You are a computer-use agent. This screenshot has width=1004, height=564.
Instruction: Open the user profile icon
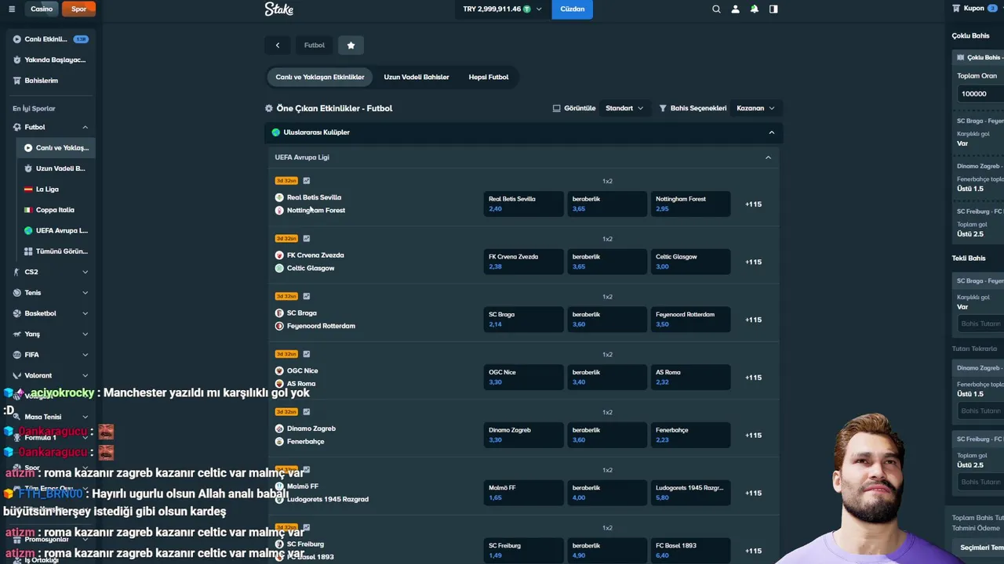[x=735, y=9]
